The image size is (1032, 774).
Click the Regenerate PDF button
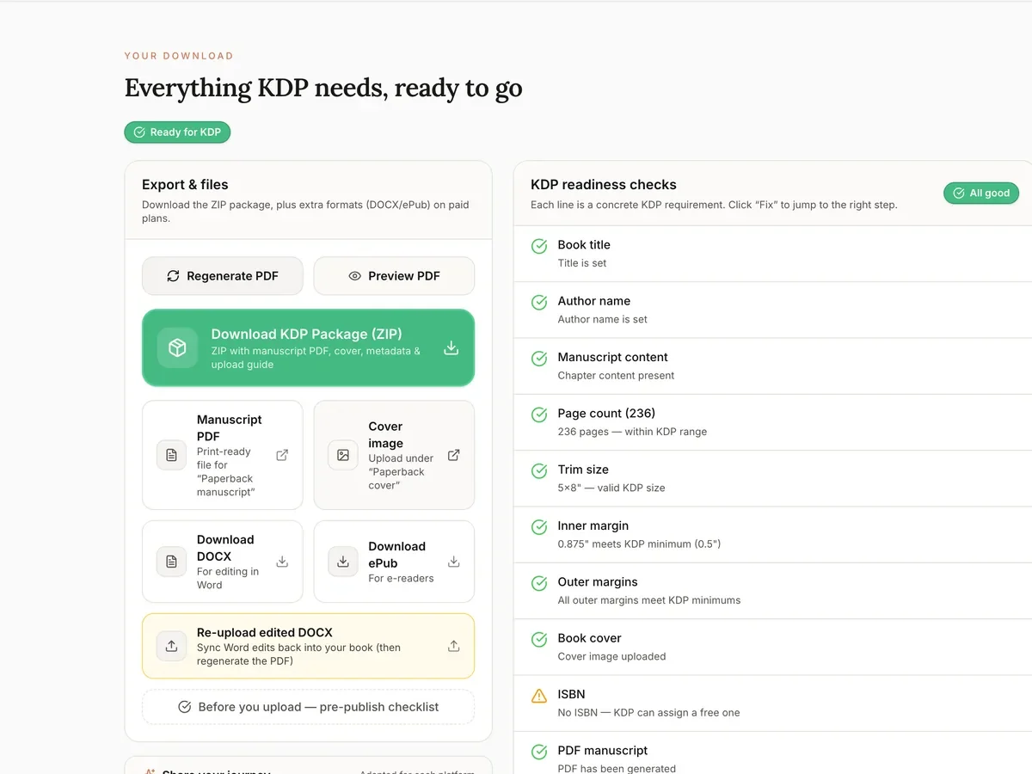[x=223, y=276]
